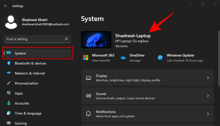Open Personalization settings page
This screenshot has height=126, width=220.
coord(26,83)
